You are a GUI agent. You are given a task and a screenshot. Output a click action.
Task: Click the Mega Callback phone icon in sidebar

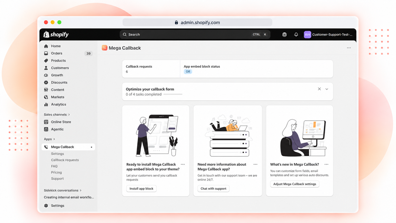pos(46,147)
